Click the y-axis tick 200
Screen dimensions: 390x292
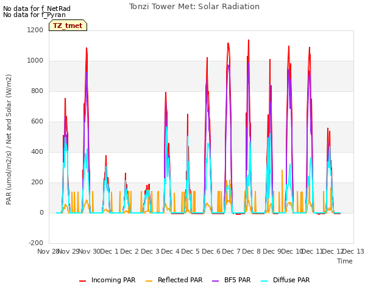pyautogui.click(x=37, y=182)
